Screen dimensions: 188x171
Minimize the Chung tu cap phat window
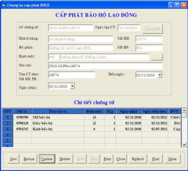tap(171, 5)
